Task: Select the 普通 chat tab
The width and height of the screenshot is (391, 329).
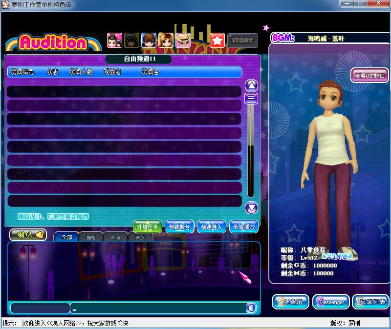Action: [115, 237]
